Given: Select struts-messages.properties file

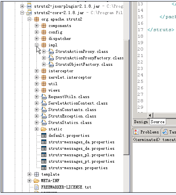Looking at the screenshot, I should tap(78, 168).
